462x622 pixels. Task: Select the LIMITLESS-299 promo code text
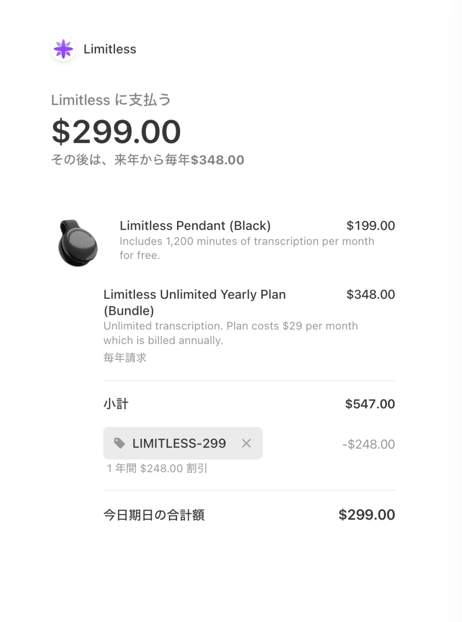(179, 443)
